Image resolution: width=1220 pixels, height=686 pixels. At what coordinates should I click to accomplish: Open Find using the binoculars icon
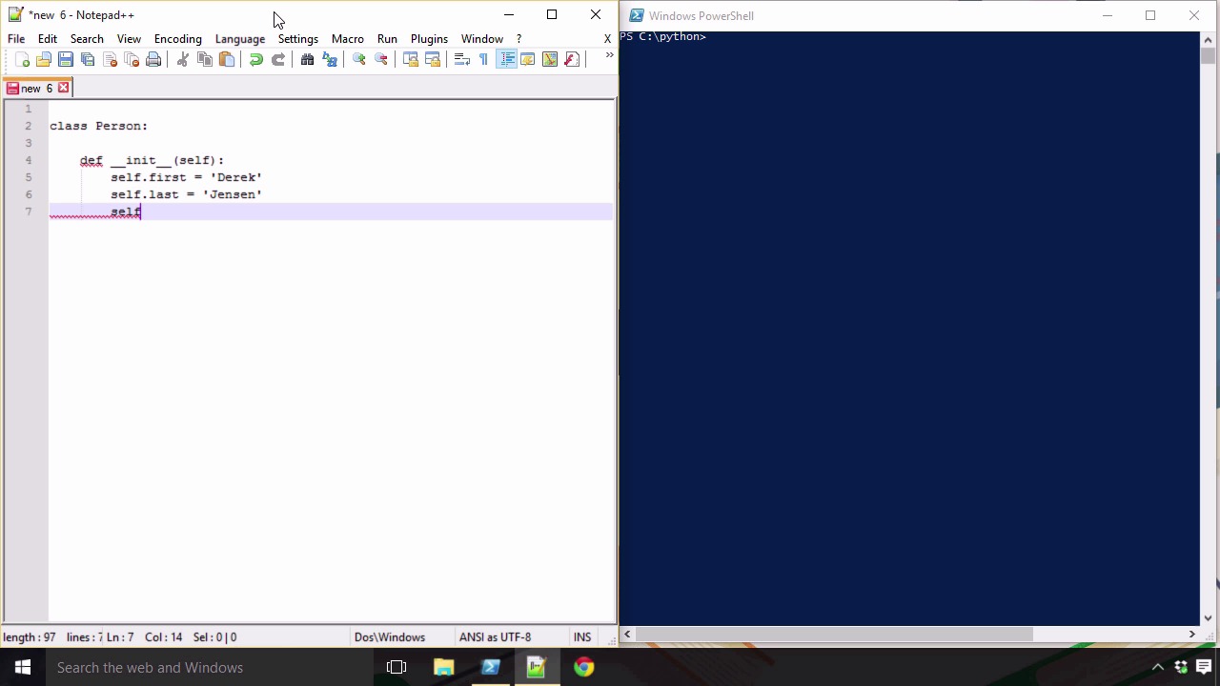click(308, 59)
